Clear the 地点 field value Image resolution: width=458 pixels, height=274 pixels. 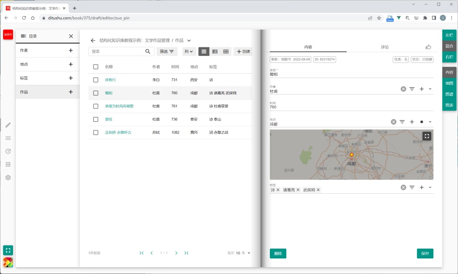click(x=394, y=122)
